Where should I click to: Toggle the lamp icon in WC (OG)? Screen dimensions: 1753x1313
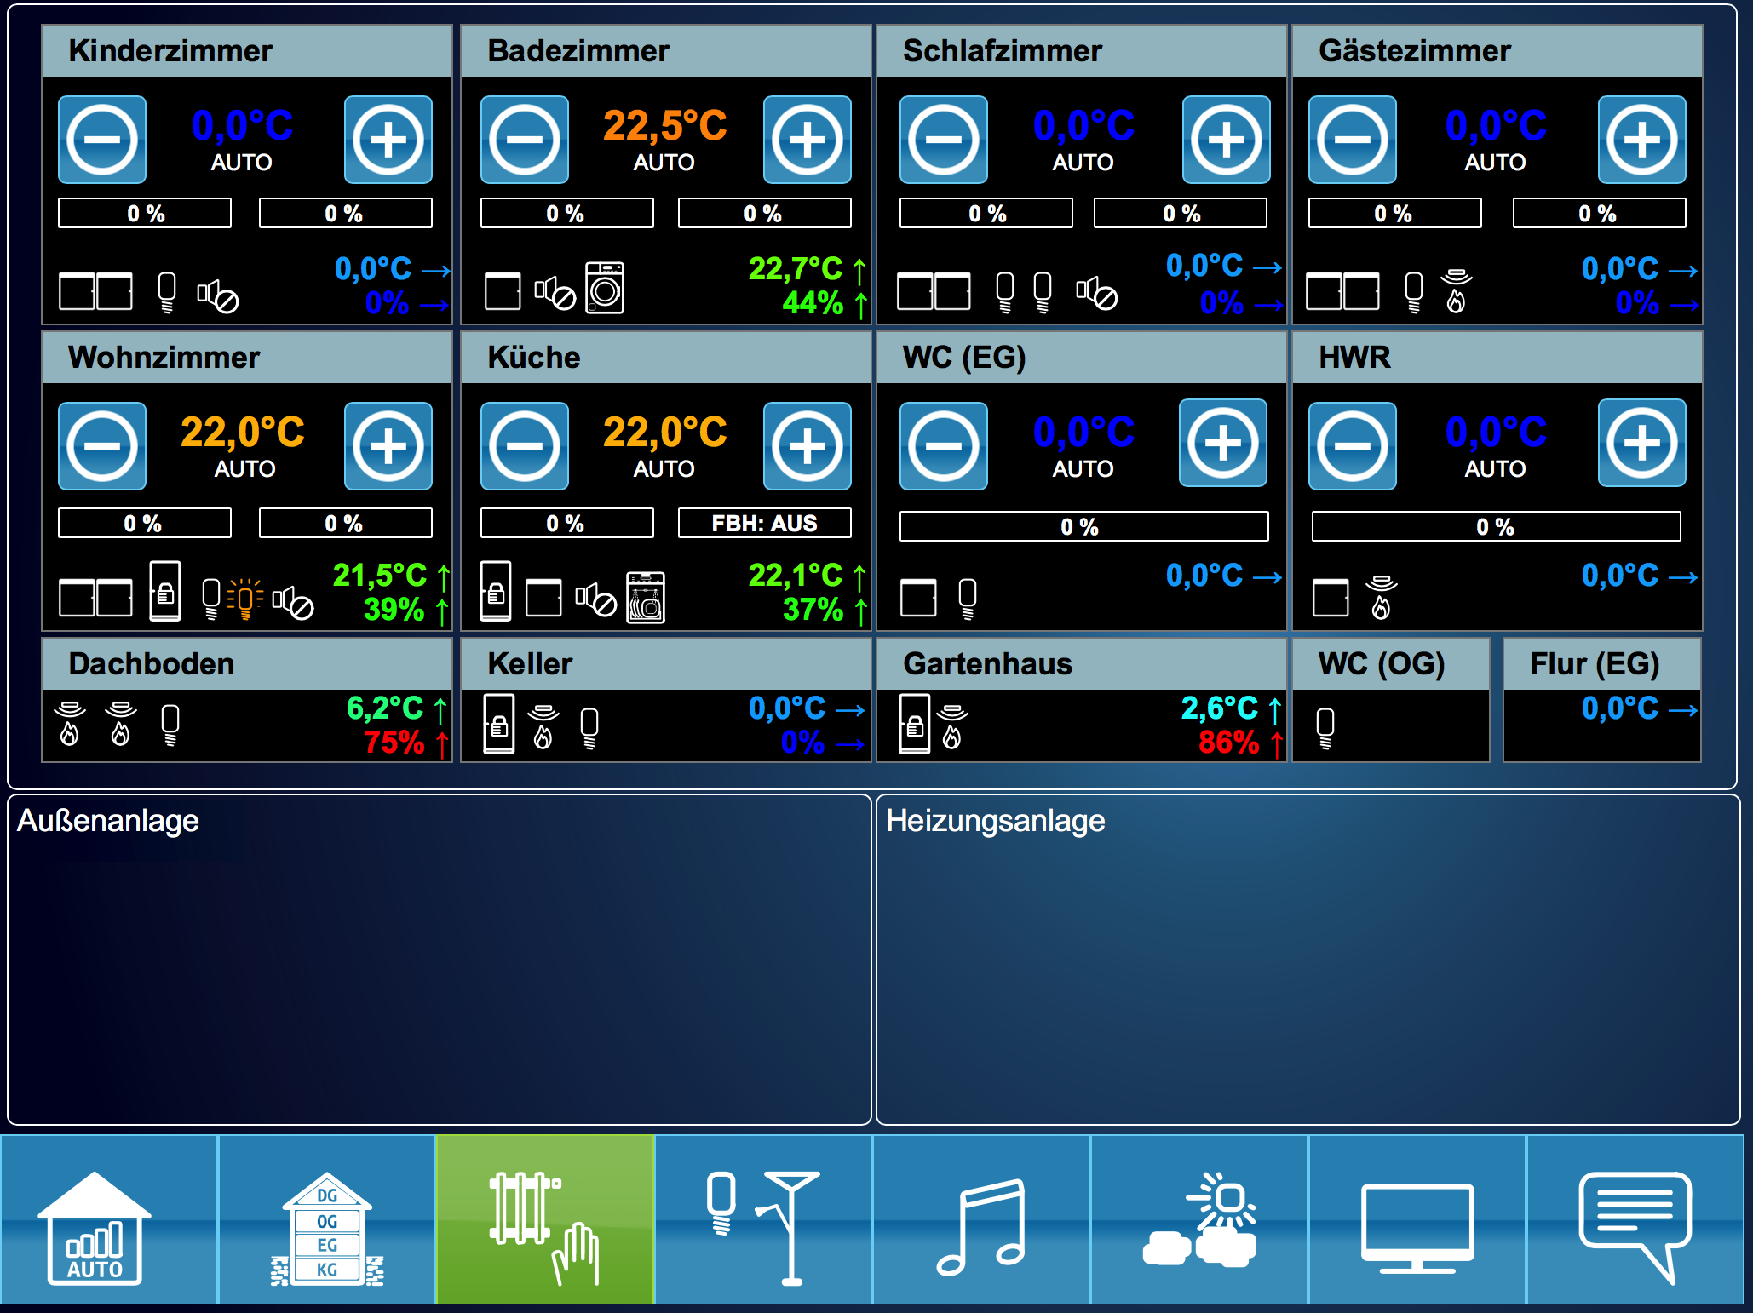pyautogui.click(x=1325, y=728)
